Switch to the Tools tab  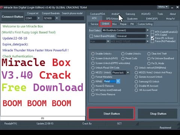click(x=160, y=14)
